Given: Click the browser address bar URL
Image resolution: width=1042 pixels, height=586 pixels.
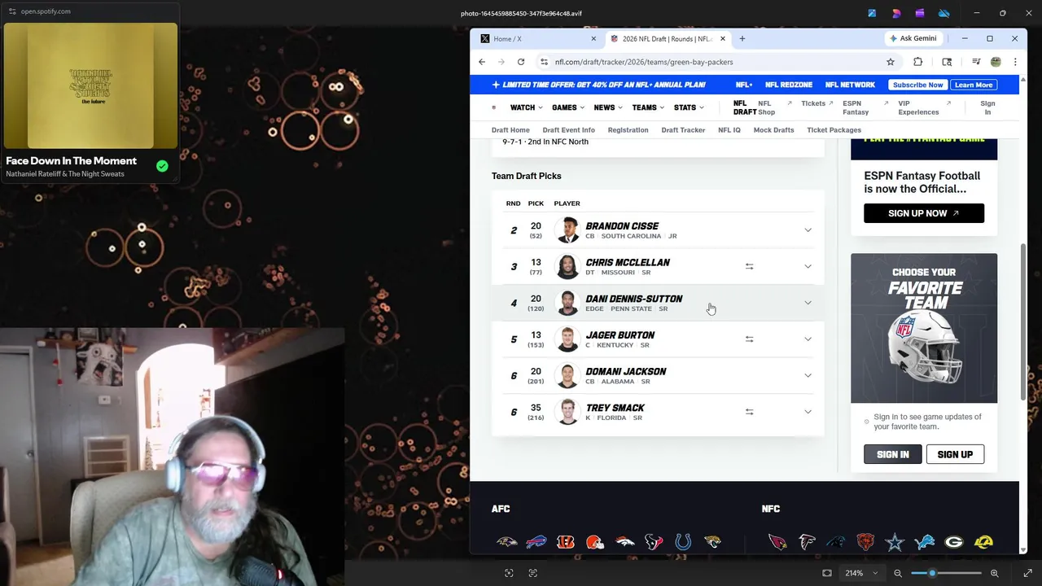Looking at the screenshot, I should click(x=644, y=62).
